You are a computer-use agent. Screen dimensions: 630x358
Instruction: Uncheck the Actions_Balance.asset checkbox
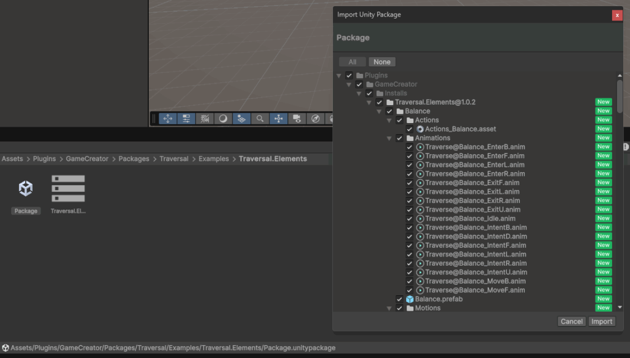click(409, 129)
